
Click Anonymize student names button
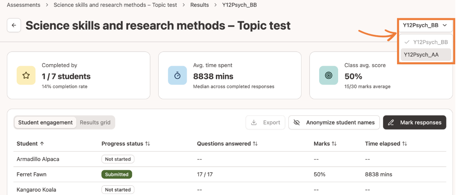[334, 123]
